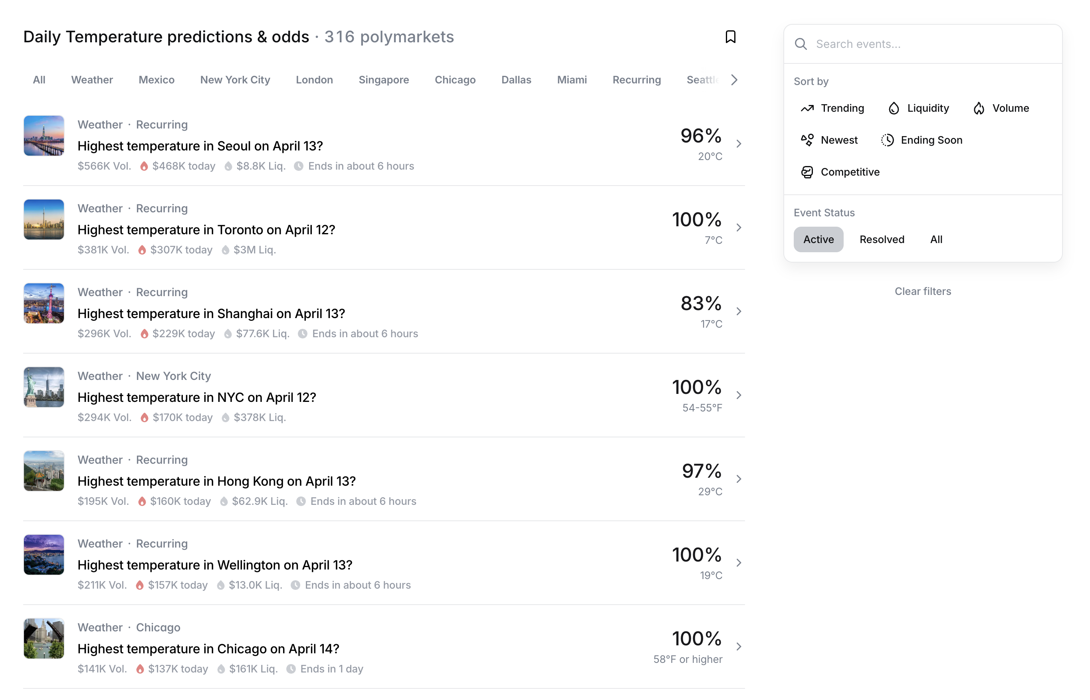
Task: Click the search magnifier icon
Action: [x=801, y=44]
